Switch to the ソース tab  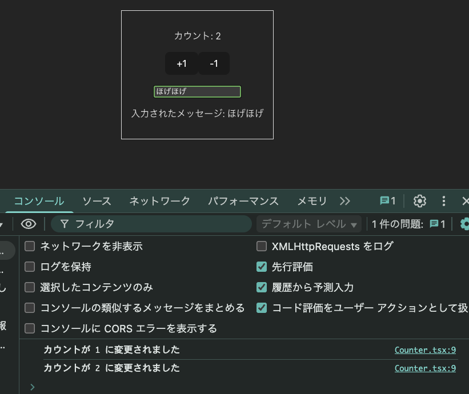(x=97, y=201)
